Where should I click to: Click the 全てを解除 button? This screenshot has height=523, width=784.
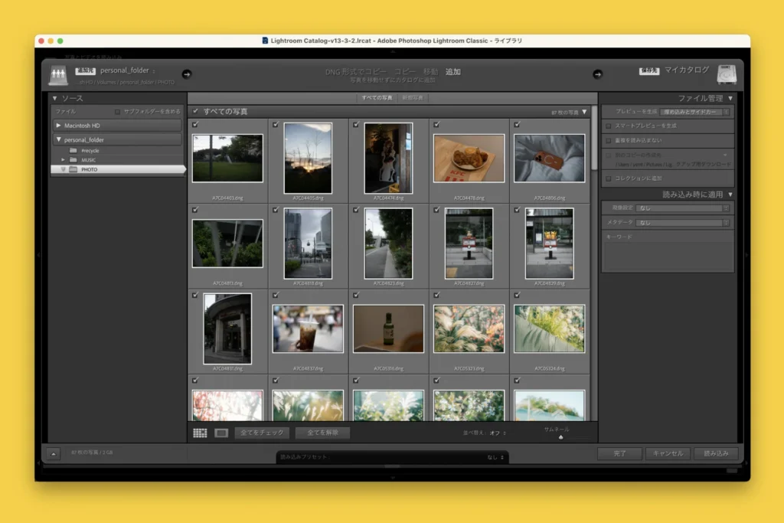click(x=322, y=433)
